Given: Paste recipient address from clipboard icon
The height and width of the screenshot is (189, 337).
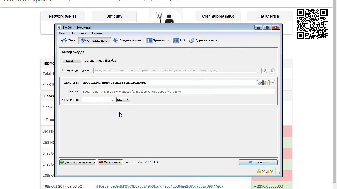Looking at the screenshot, I should click(266, 83).
